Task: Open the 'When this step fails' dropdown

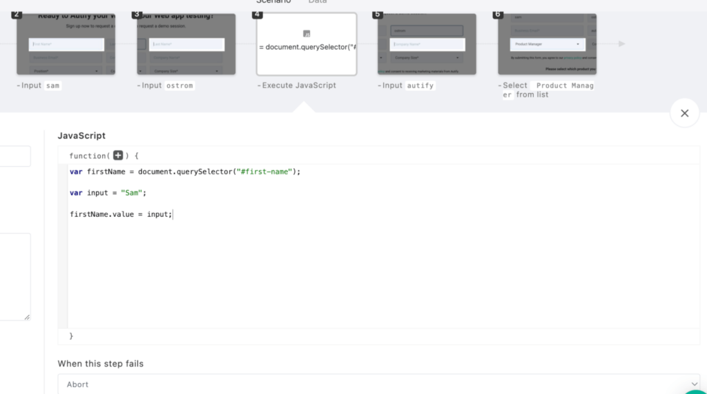Action: (x=379, y=384)
